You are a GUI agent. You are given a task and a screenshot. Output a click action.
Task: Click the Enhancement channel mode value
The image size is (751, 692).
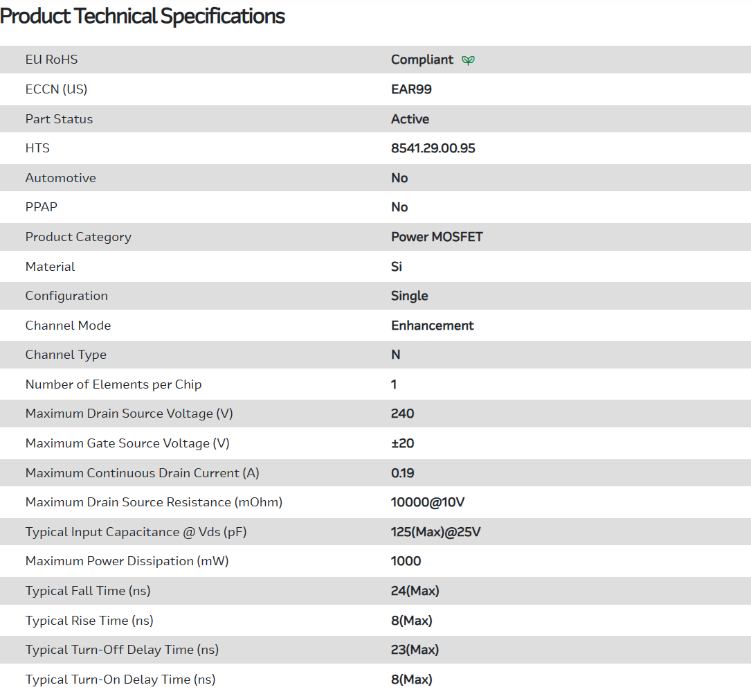432,326
